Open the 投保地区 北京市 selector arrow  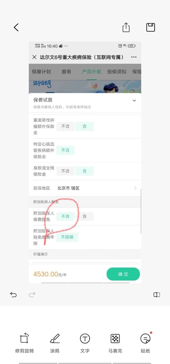click(x=135, y=188)
